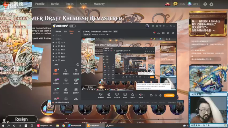
Task: Expand microphone options arrow
Action: pos(136,95)
